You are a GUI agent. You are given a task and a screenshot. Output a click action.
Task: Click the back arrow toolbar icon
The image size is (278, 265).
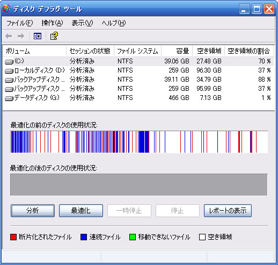tap(9, 36)
